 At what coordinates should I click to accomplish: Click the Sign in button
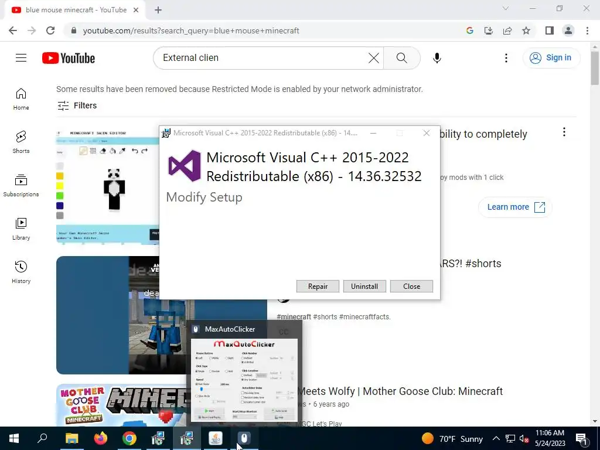point(551,58)
